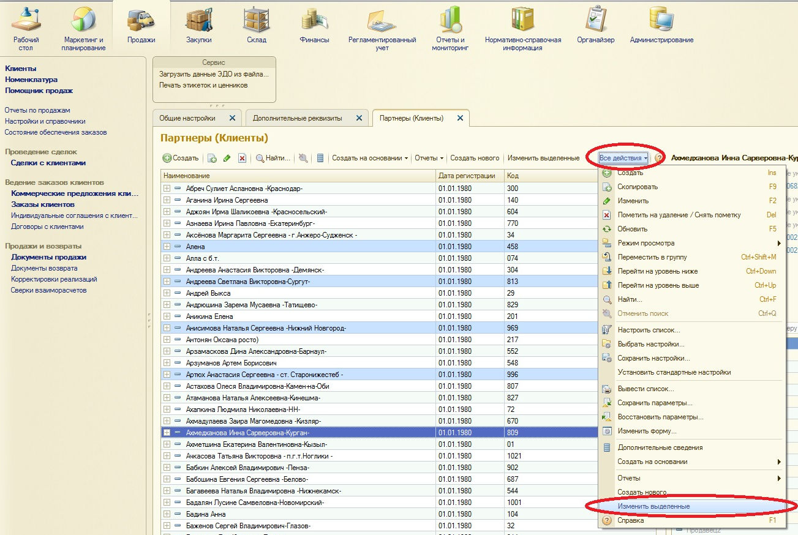Open the Маркетинг и планирование section
The image size is (798, 535).
(83, 29)
